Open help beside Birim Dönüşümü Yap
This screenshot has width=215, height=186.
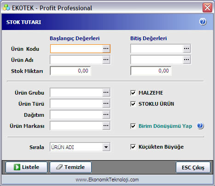[x=200, y=126]
